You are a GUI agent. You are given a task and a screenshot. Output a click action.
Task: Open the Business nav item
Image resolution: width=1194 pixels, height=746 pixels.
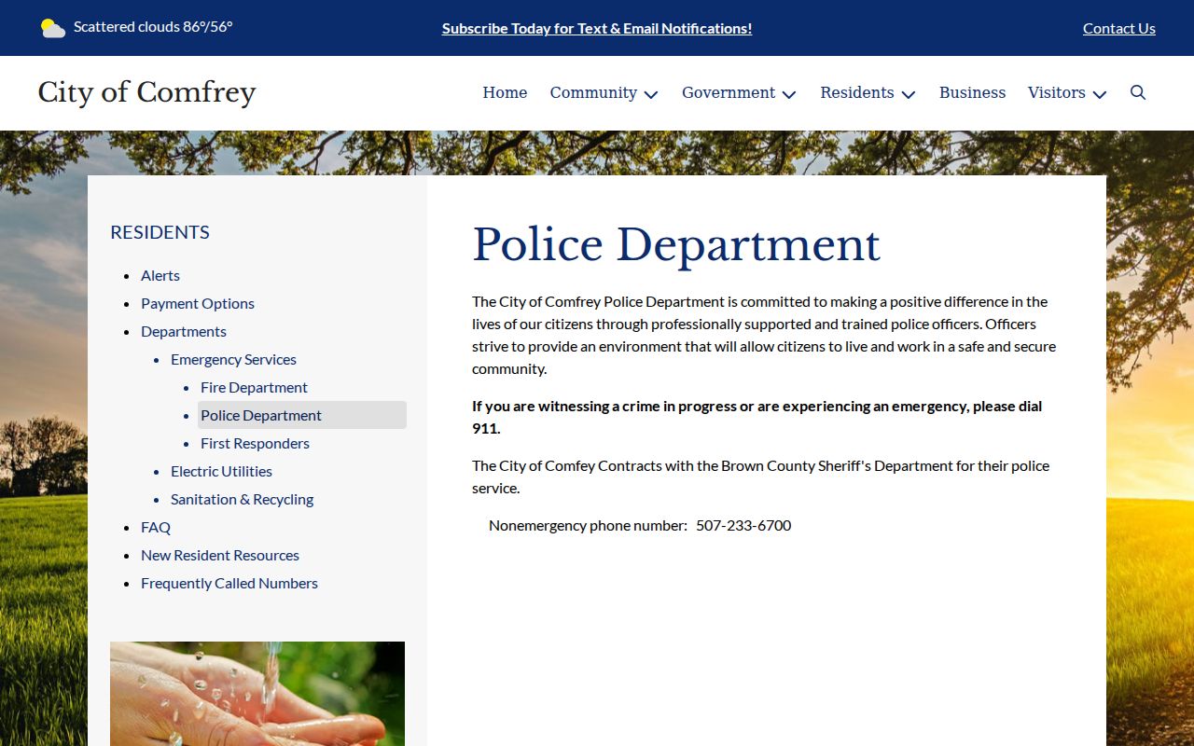point(972,92)
